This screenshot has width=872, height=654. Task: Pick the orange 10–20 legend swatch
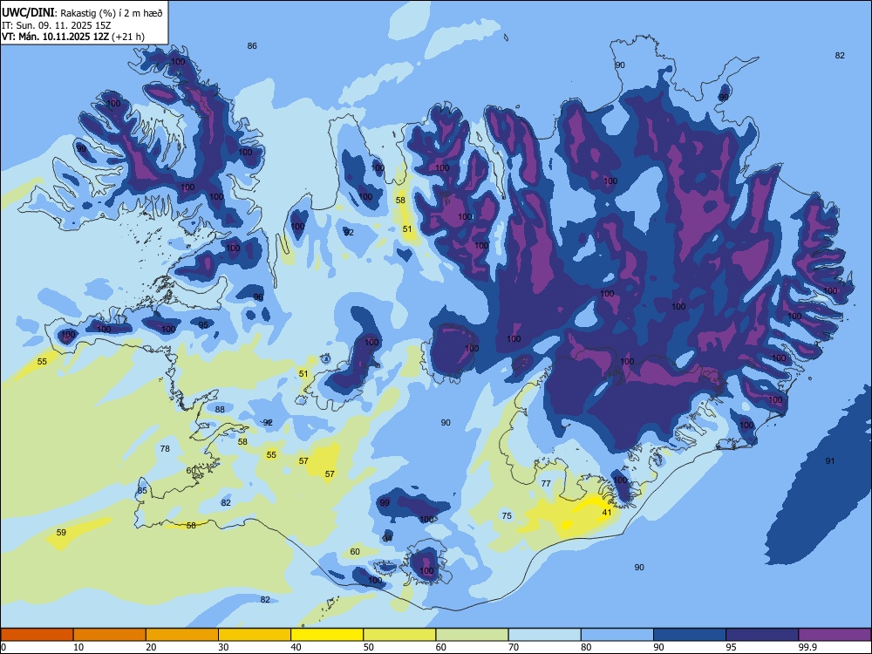(x=110, y=635)
